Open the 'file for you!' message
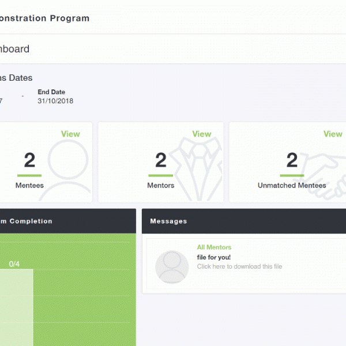This screenshot has height=346, width=346. (213, 257)
